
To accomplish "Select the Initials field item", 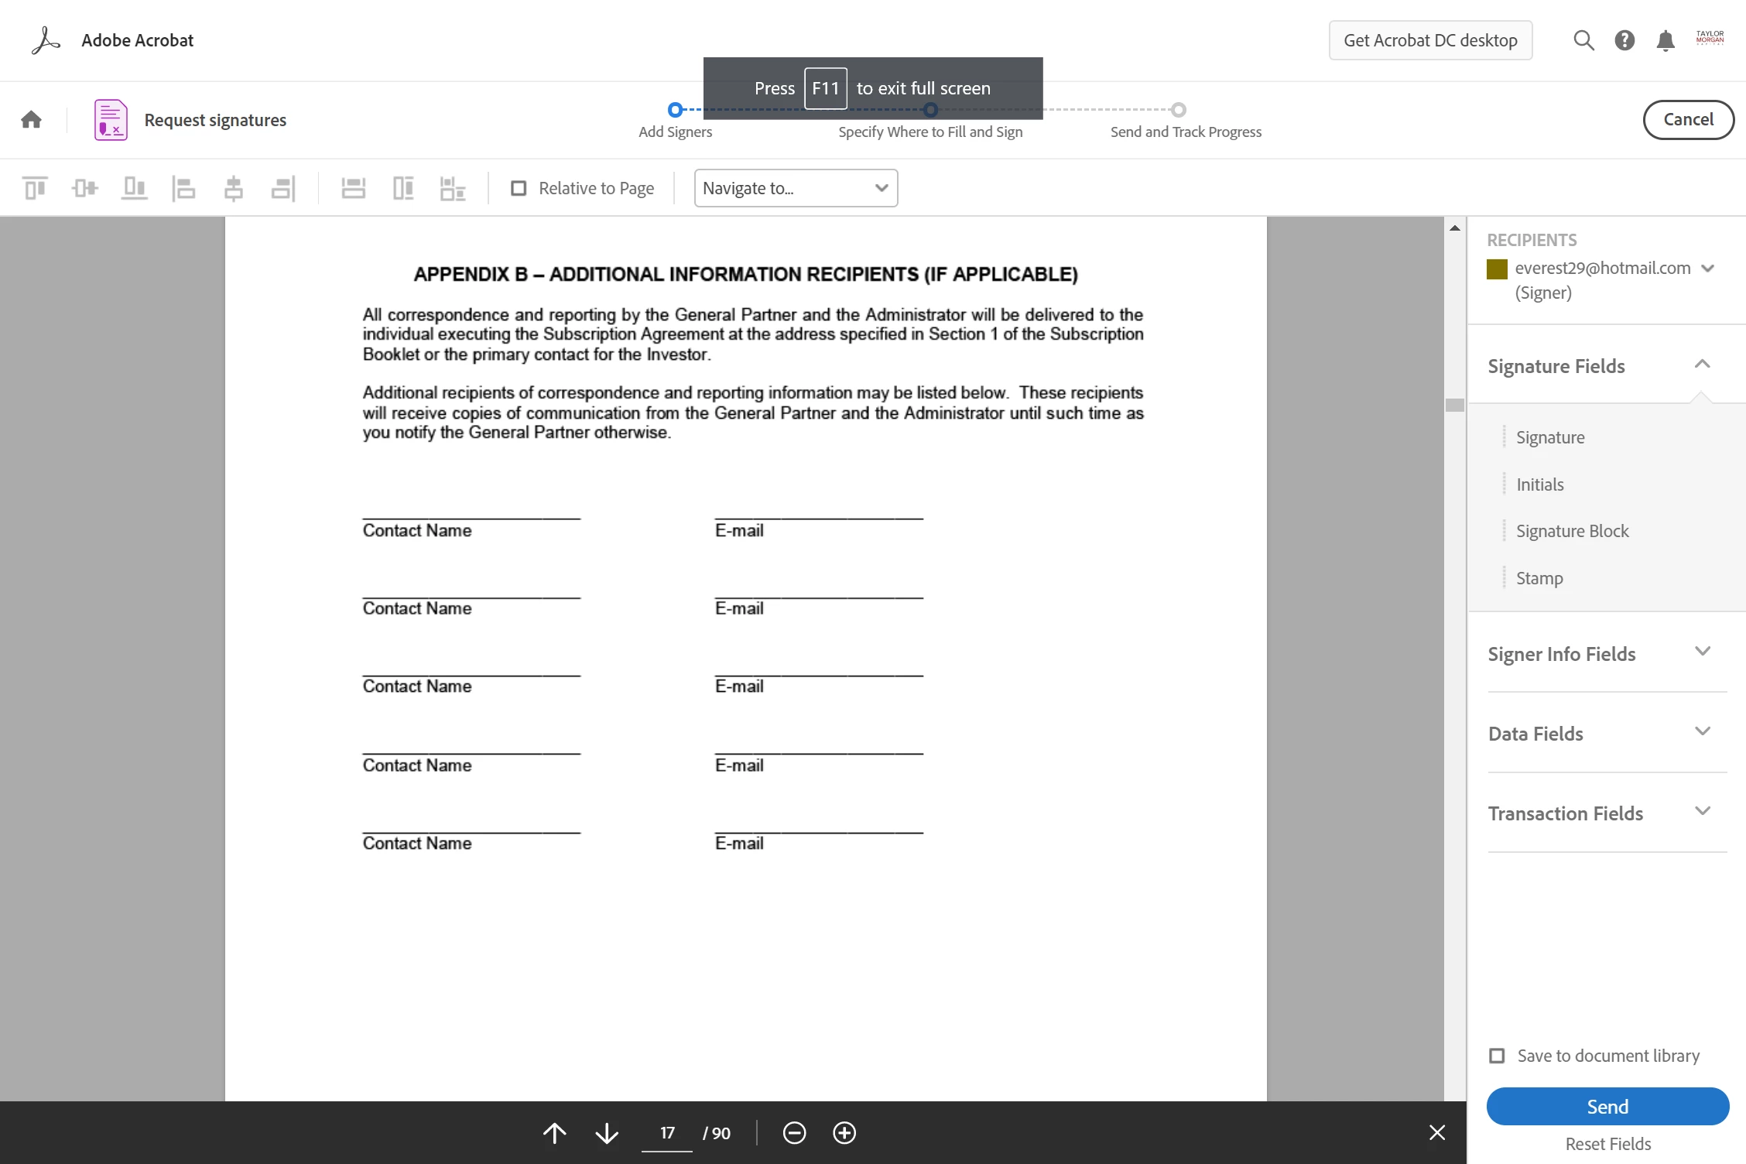I will 1539,484.
